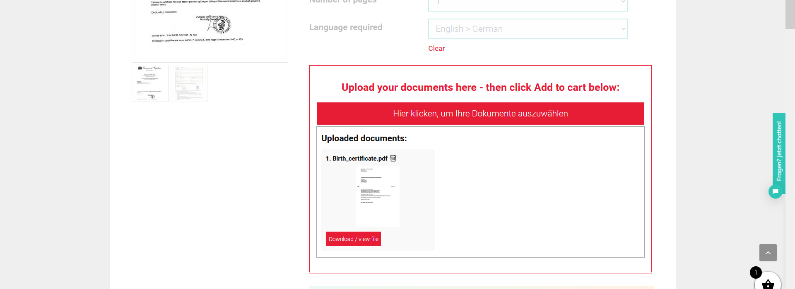Viewport: 795px width, 289px height.
Task: Open the uploaded Birth_certificate.pdf preview
Action: click(x=378, y=197)
